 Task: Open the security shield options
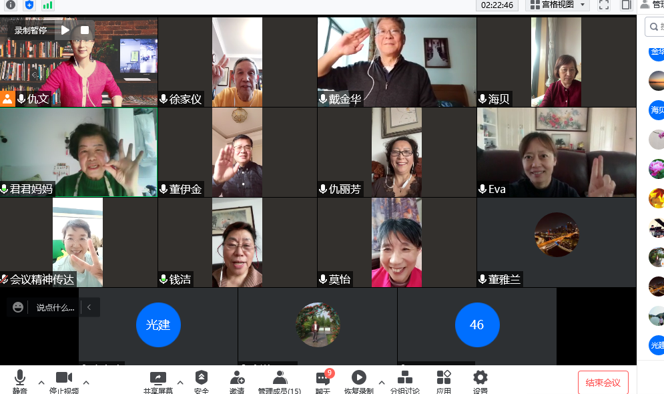pyautogui.click(x=201, y=381)
